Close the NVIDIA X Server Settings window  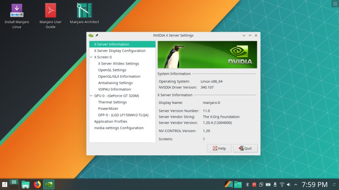(x=256, y=35)
